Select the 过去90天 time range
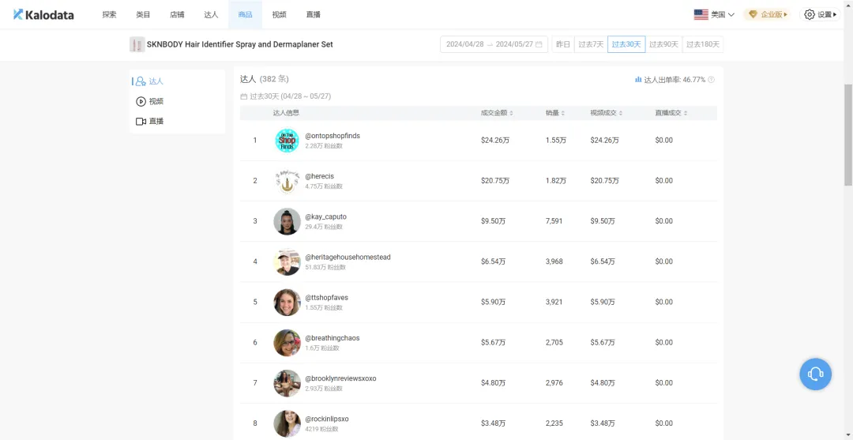Image resolution: width=853 pixels, height=440 pixels. tap(663, 44)
